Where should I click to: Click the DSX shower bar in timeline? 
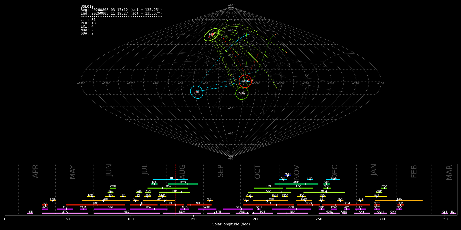(238, 209)
